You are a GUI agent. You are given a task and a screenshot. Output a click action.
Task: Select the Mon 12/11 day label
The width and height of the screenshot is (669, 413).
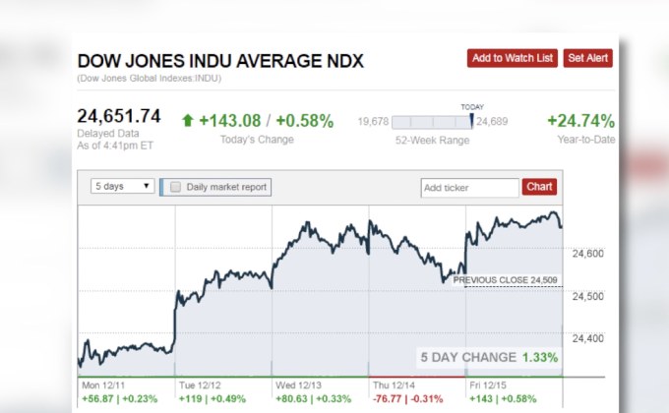tap(101, 386)
